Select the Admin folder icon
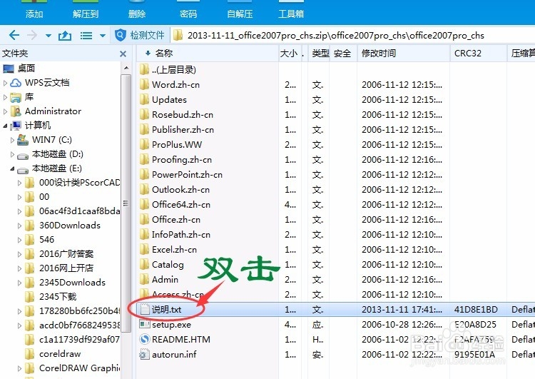The height and width of the screenshot is (379, 535). click(x=144, y=280)
